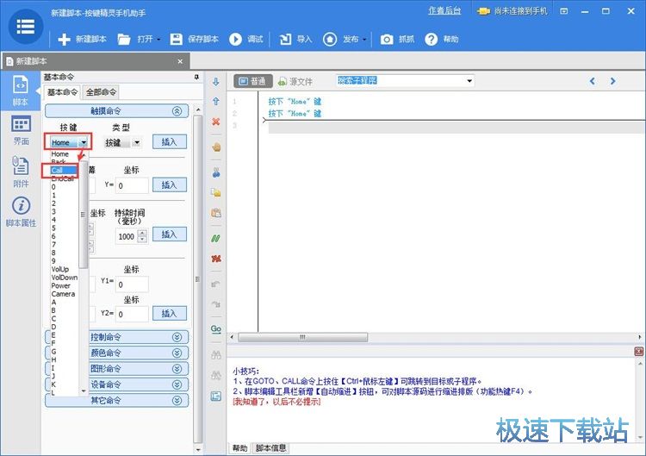This screenshot has width=646, height=456.
Task: Switch to 普通 view mode
Action: click(253, 81)
